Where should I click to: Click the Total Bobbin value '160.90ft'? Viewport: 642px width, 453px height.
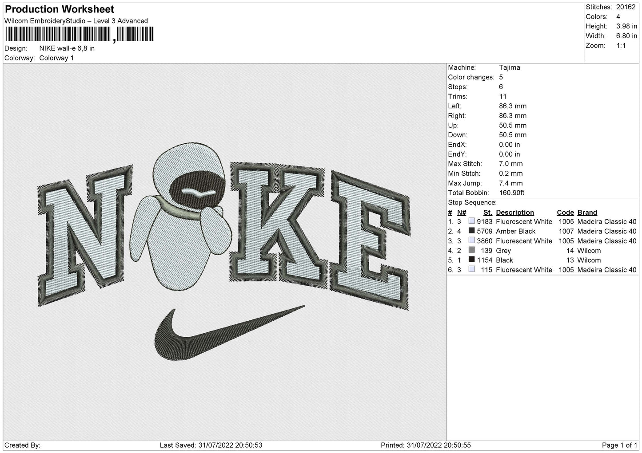pos(512,193)
